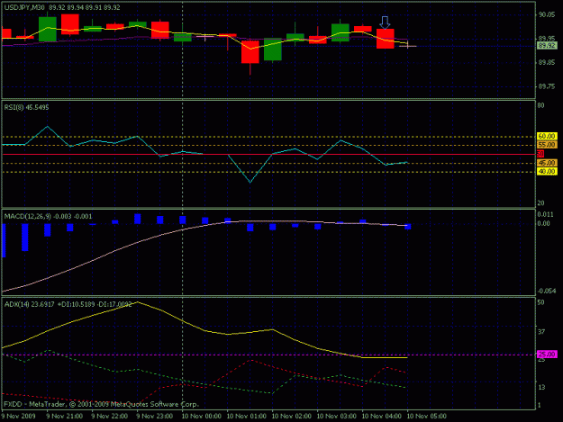
Task: Click the ADX scale value 13
Action: click(541, 387)
